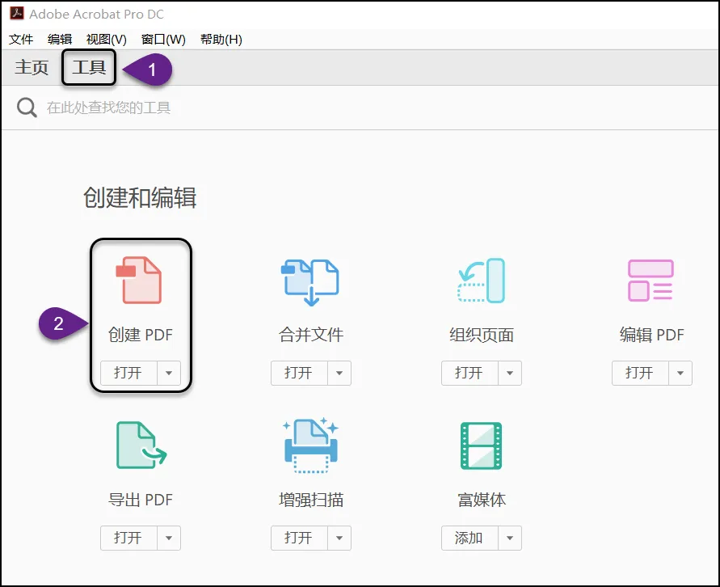Switch to the 主页 tab

32,68
